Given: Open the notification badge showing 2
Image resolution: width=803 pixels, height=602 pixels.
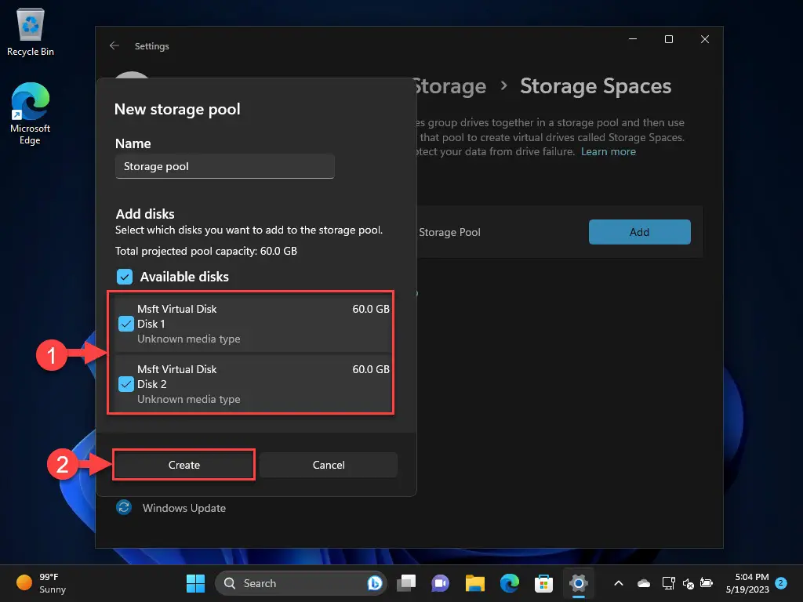Looking at the screenshot, I should point(780,582).
